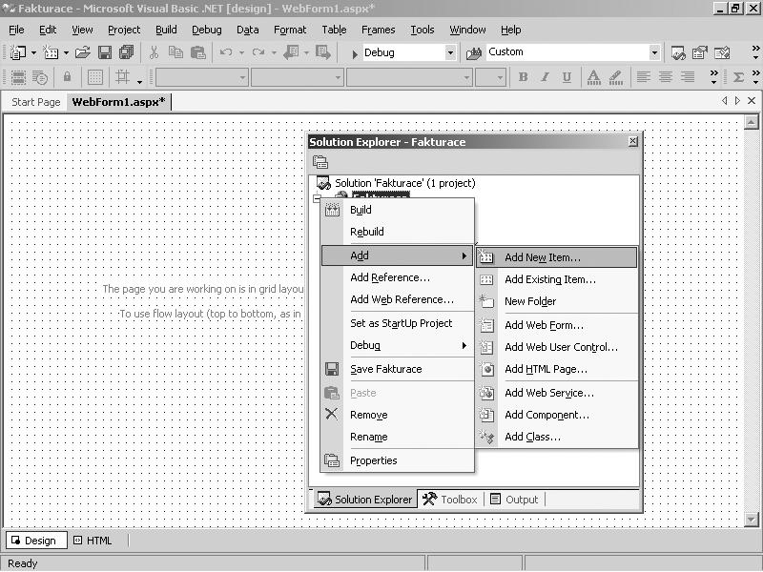Switch to HTML view button

93,541
